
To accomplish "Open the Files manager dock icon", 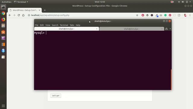I will pos(3,26).
